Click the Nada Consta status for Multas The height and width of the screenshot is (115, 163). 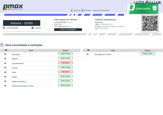65,67
